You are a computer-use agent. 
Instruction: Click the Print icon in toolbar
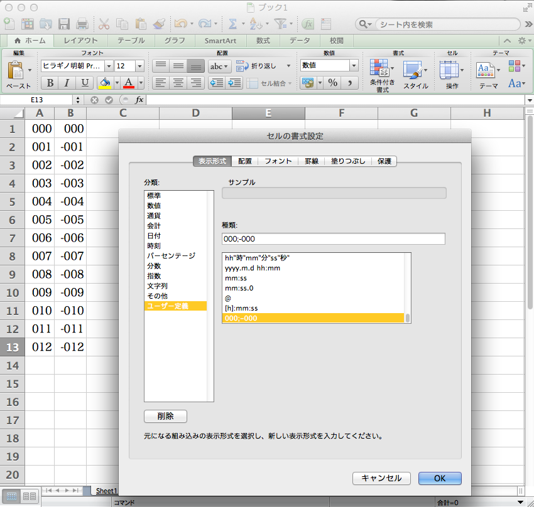coord(82,24)
